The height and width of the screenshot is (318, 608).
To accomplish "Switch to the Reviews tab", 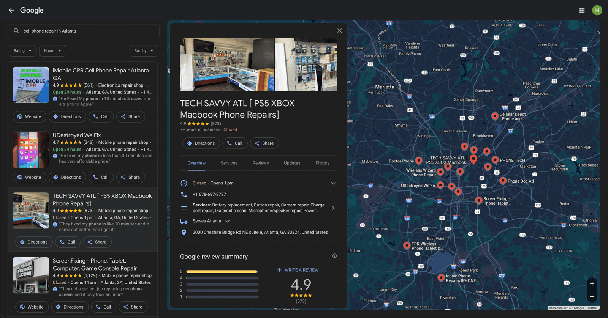I will point(261,163).
